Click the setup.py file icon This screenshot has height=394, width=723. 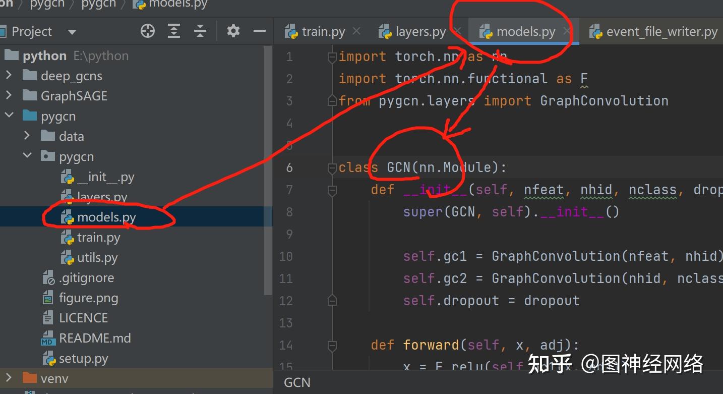pyautogui.click(x=49, y=358)
